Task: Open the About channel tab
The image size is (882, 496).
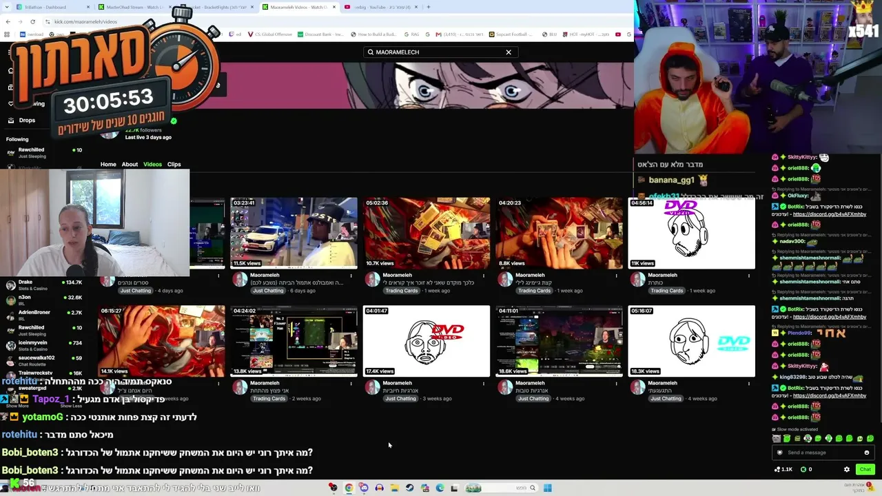Action: point(130,165)
